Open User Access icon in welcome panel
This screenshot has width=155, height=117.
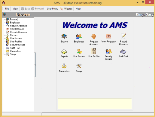pos(79,52)
